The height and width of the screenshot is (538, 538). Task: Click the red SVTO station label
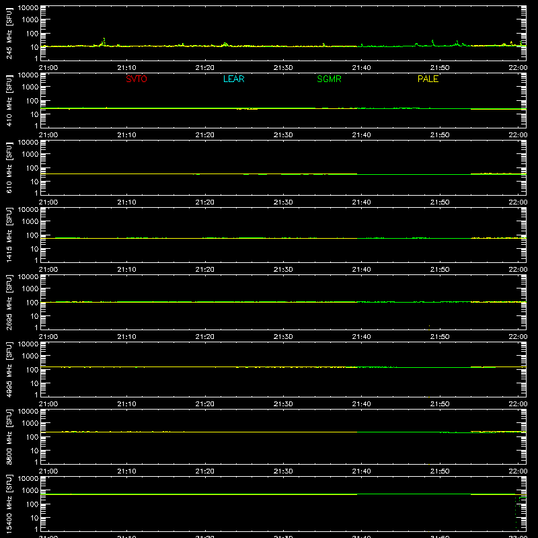click(137, 79)
